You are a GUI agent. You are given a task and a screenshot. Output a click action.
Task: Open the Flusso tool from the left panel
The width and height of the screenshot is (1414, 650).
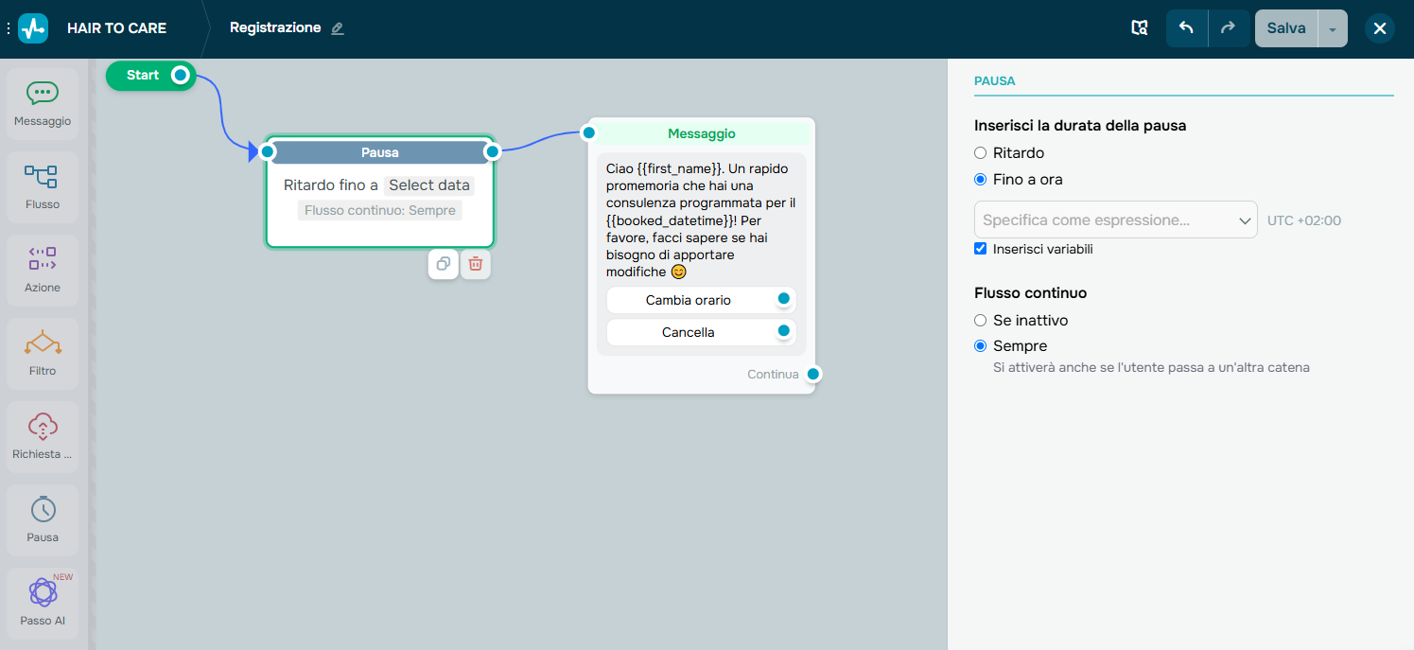click(x=42, y=185)
